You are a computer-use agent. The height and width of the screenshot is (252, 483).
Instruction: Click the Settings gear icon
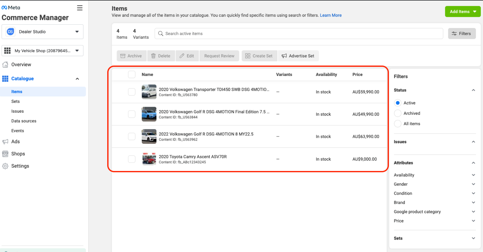pos(5,166)
